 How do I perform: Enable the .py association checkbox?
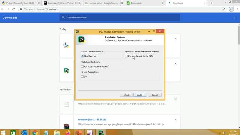[x=82, y=76]
